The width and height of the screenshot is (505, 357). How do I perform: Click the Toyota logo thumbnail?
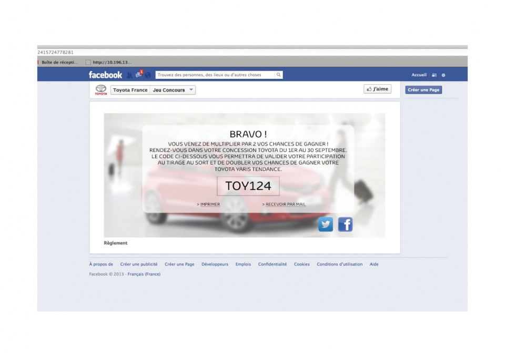[100, 90]
